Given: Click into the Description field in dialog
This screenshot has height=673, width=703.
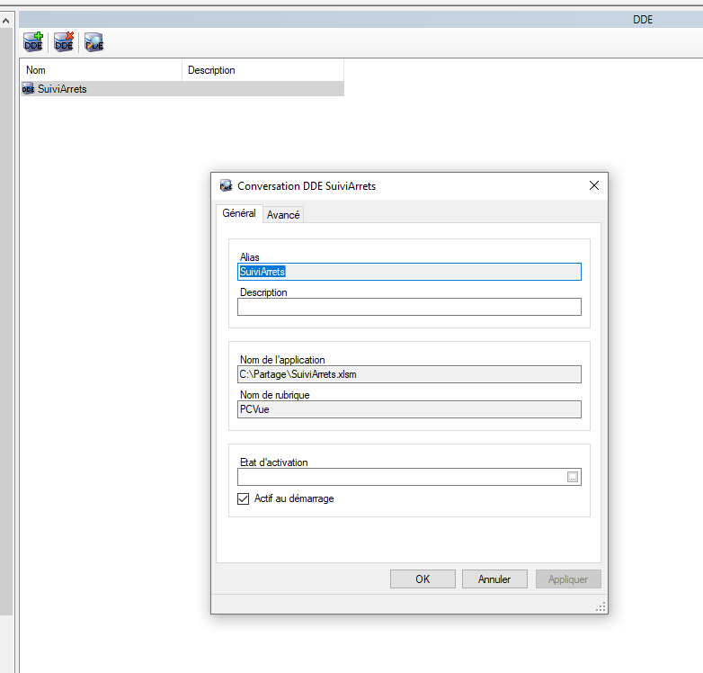Looking at the screenshot, I should (409, 307).
